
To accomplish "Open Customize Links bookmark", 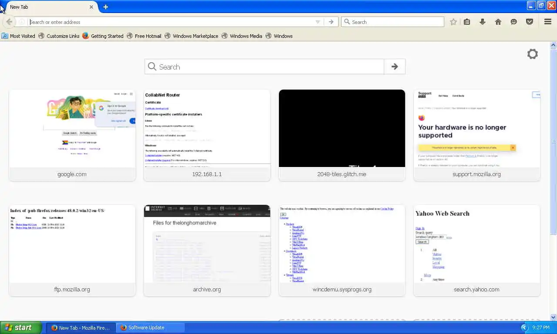I will (59, 36).
